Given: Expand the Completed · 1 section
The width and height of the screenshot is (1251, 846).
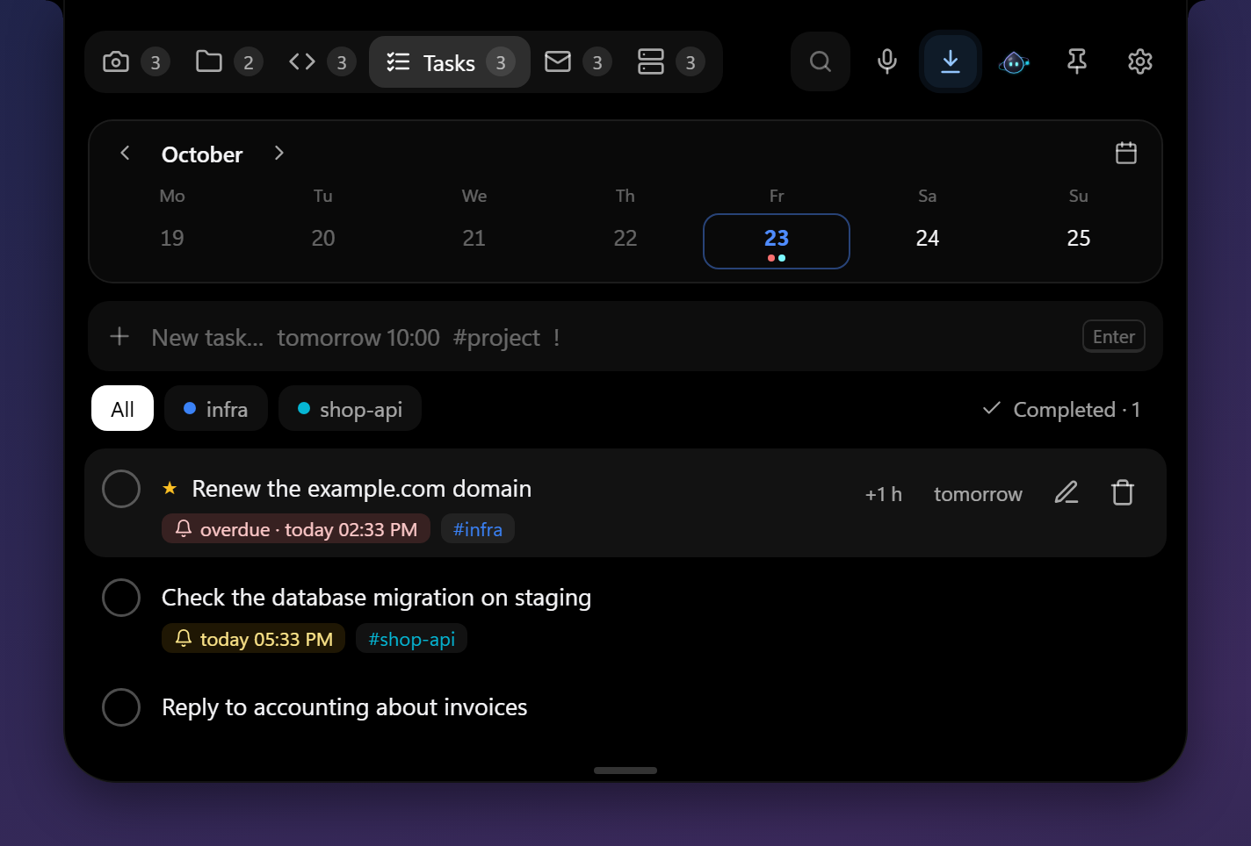Looking at the screenshot, I should click(x=1061, y=410).
